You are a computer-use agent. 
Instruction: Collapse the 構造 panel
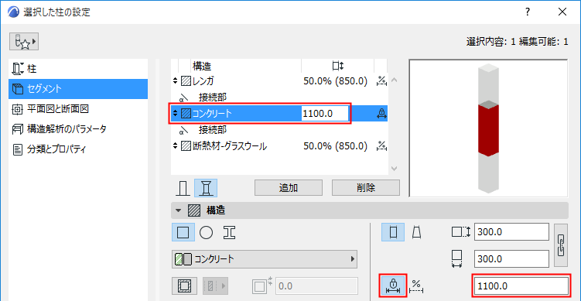179,210
